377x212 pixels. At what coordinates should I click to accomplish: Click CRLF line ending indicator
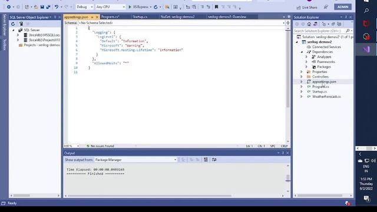284,146
